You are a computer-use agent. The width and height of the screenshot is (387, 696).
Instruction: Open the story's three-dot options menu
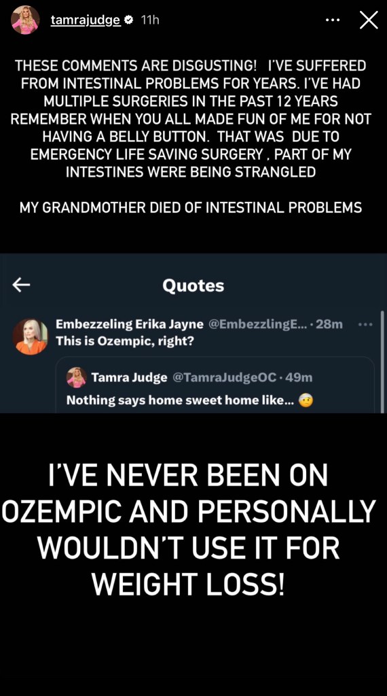click(x=333, y=20)
